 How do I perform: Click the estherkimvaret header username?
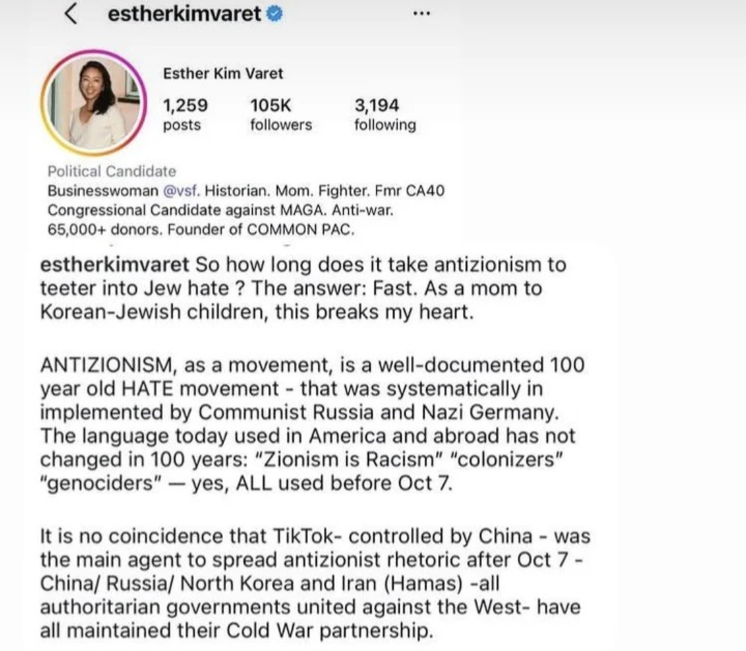[x=184, y=13]
